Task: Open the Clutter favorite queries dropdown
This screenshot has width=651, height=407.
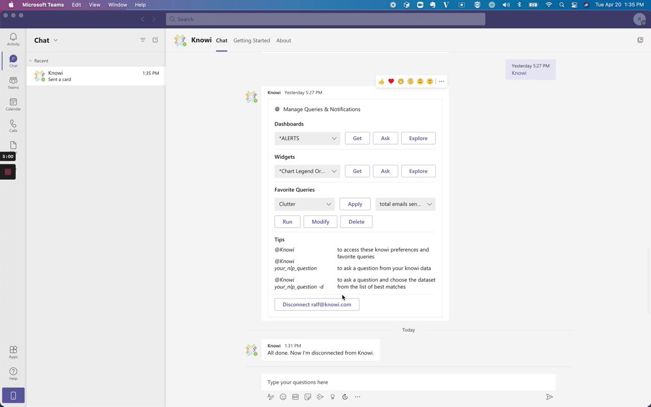Action: (x=305, y=204)
